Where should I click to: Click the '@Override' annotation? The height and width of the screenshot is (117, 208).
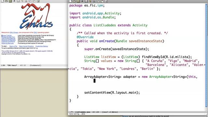[85, 37]
